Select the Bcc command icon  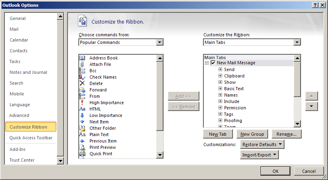point(82,71)
